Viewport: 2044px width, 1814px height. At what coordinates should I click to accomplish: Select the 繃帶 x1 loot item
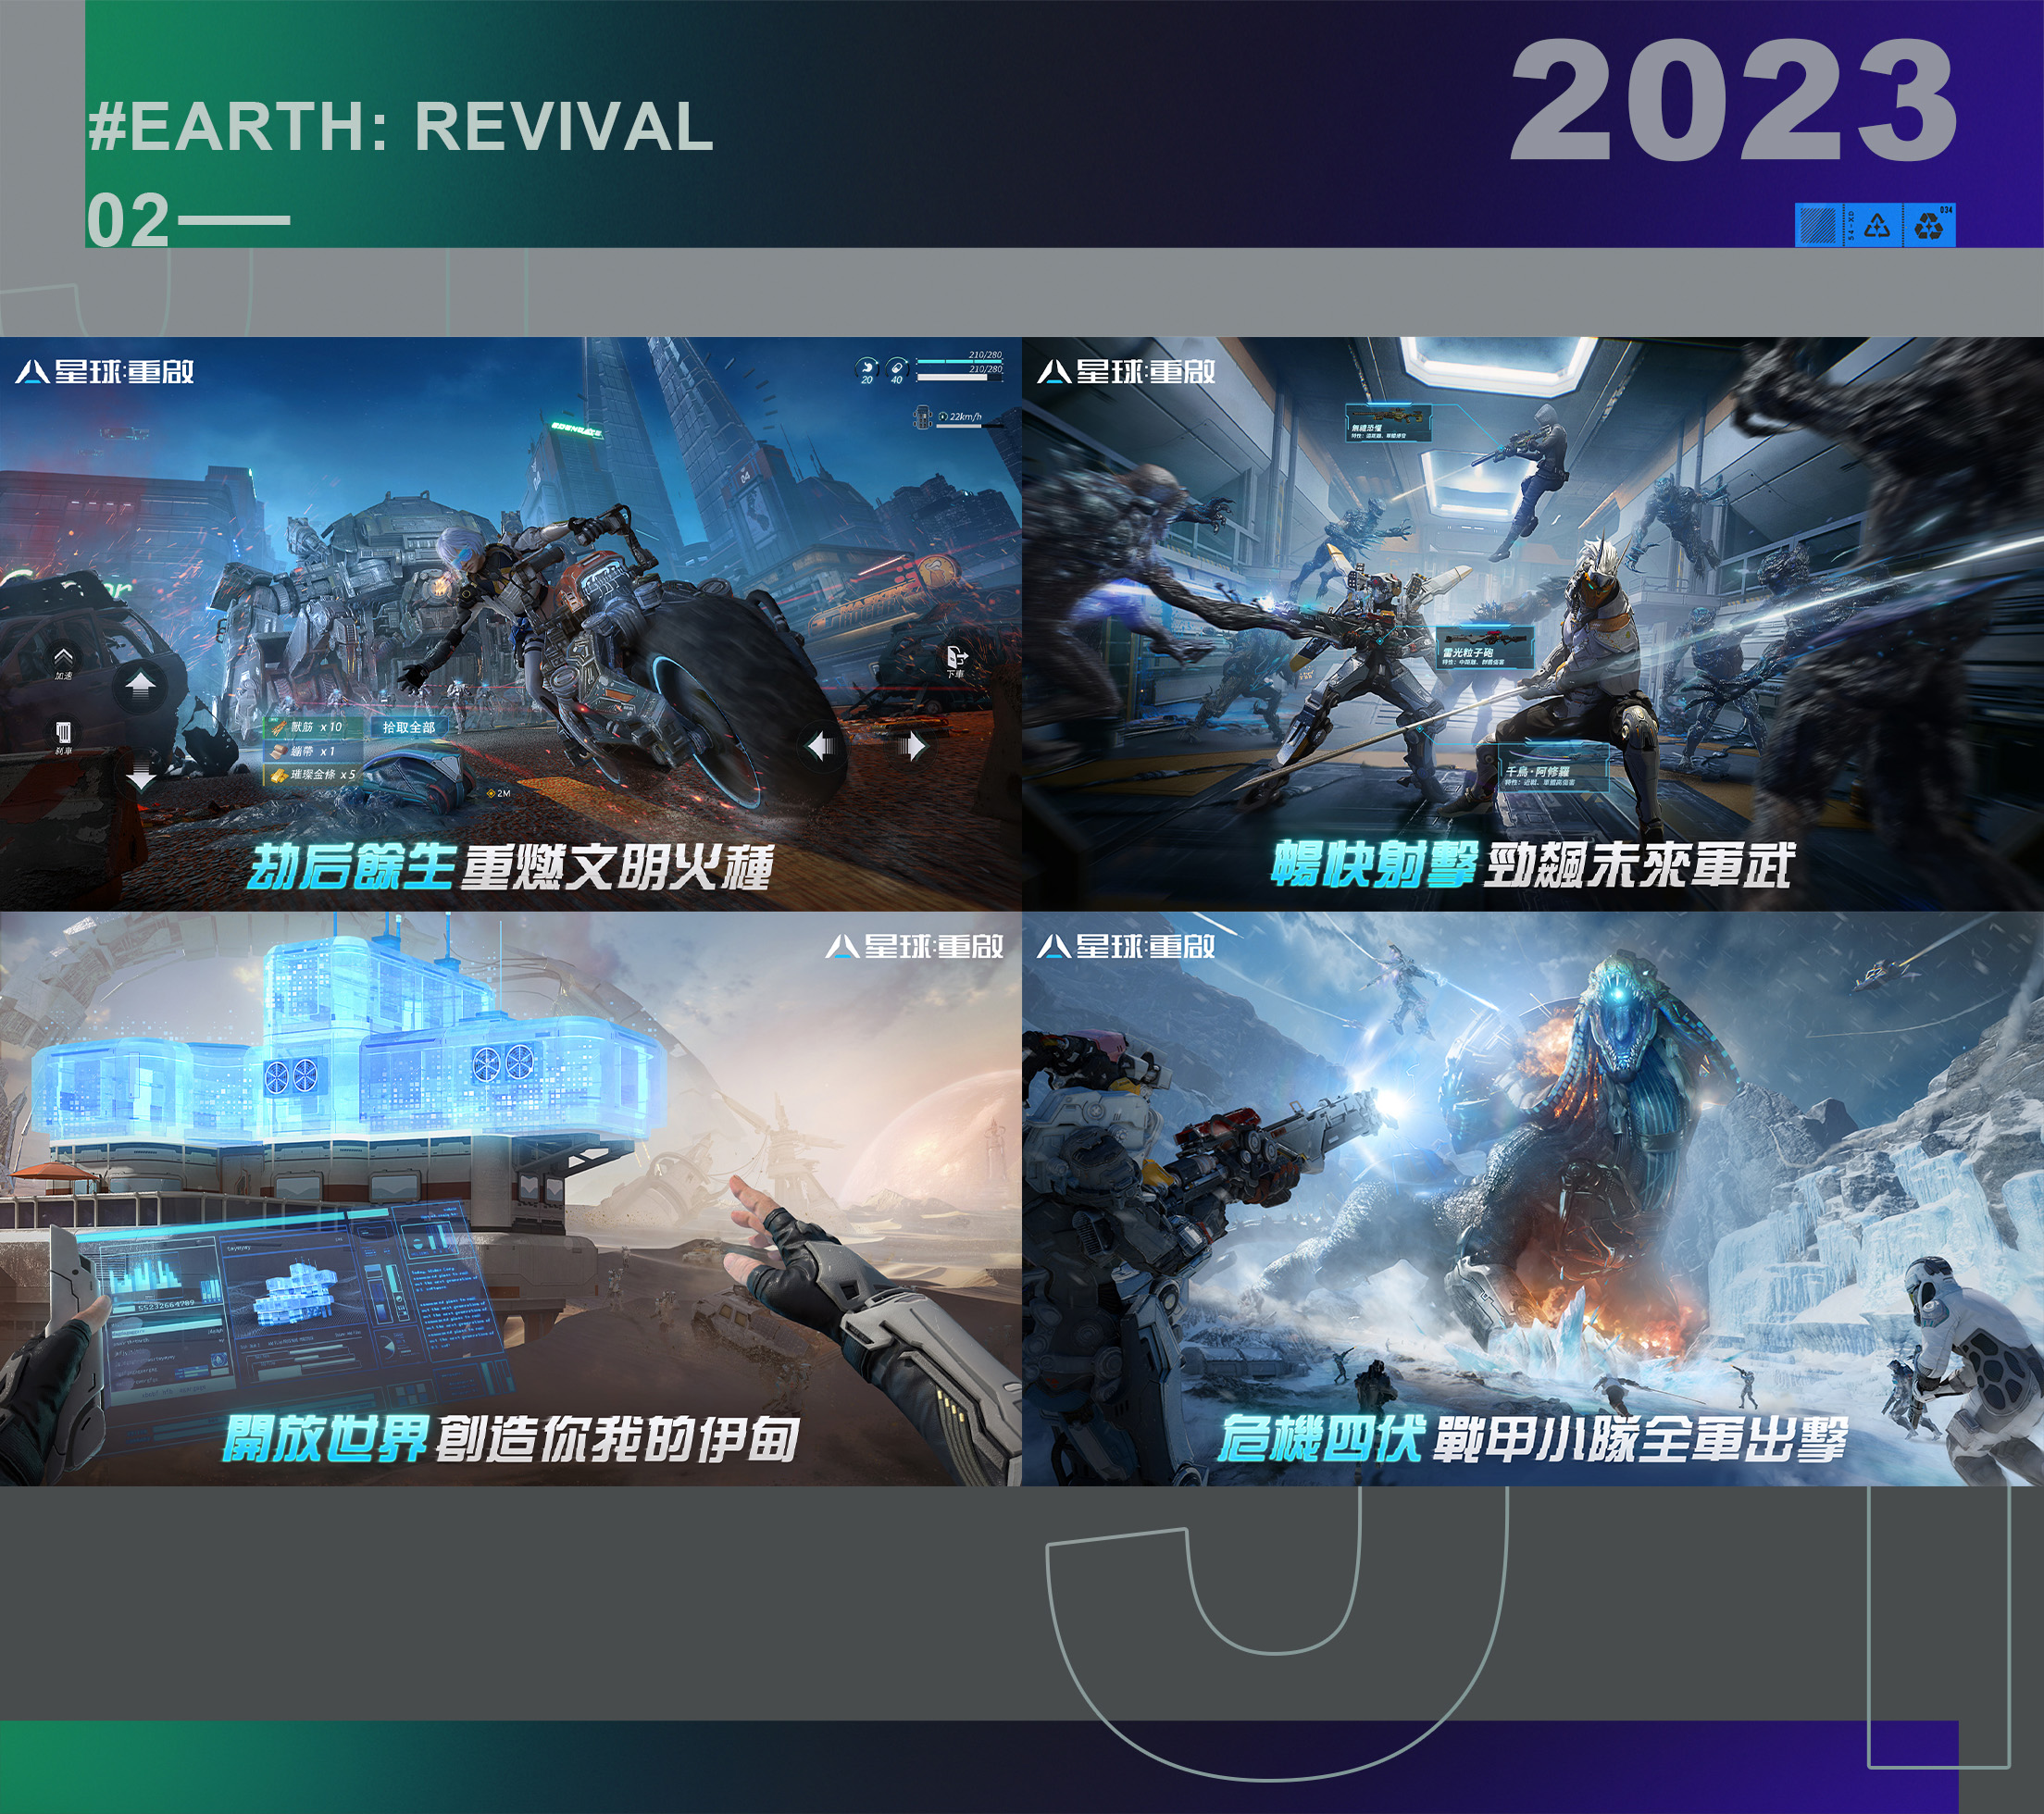pyautogui.click(x=311, y=751)
